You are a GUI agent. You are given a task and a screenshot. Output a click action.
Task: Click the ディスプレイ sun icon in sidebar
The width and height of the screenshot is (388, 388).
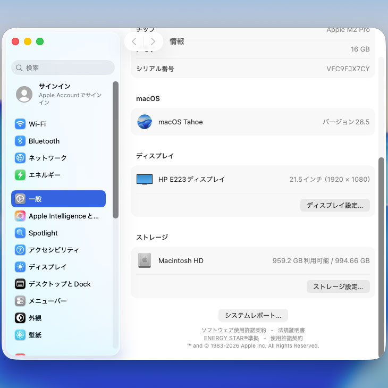tap(20, 267)
